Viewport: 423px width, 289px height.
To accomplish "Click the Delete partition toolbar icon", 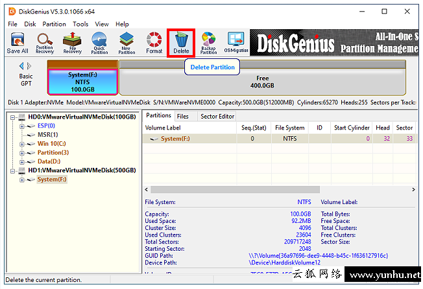I will pyautogui.click(x=181, y=43).
